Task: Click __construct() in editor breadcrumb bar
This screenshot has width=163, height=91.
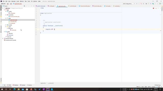Action: [51, 83]
